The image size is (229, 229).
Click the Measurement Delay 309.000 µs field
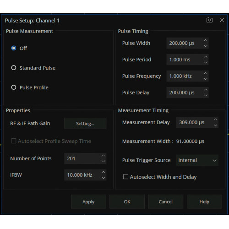197,122
